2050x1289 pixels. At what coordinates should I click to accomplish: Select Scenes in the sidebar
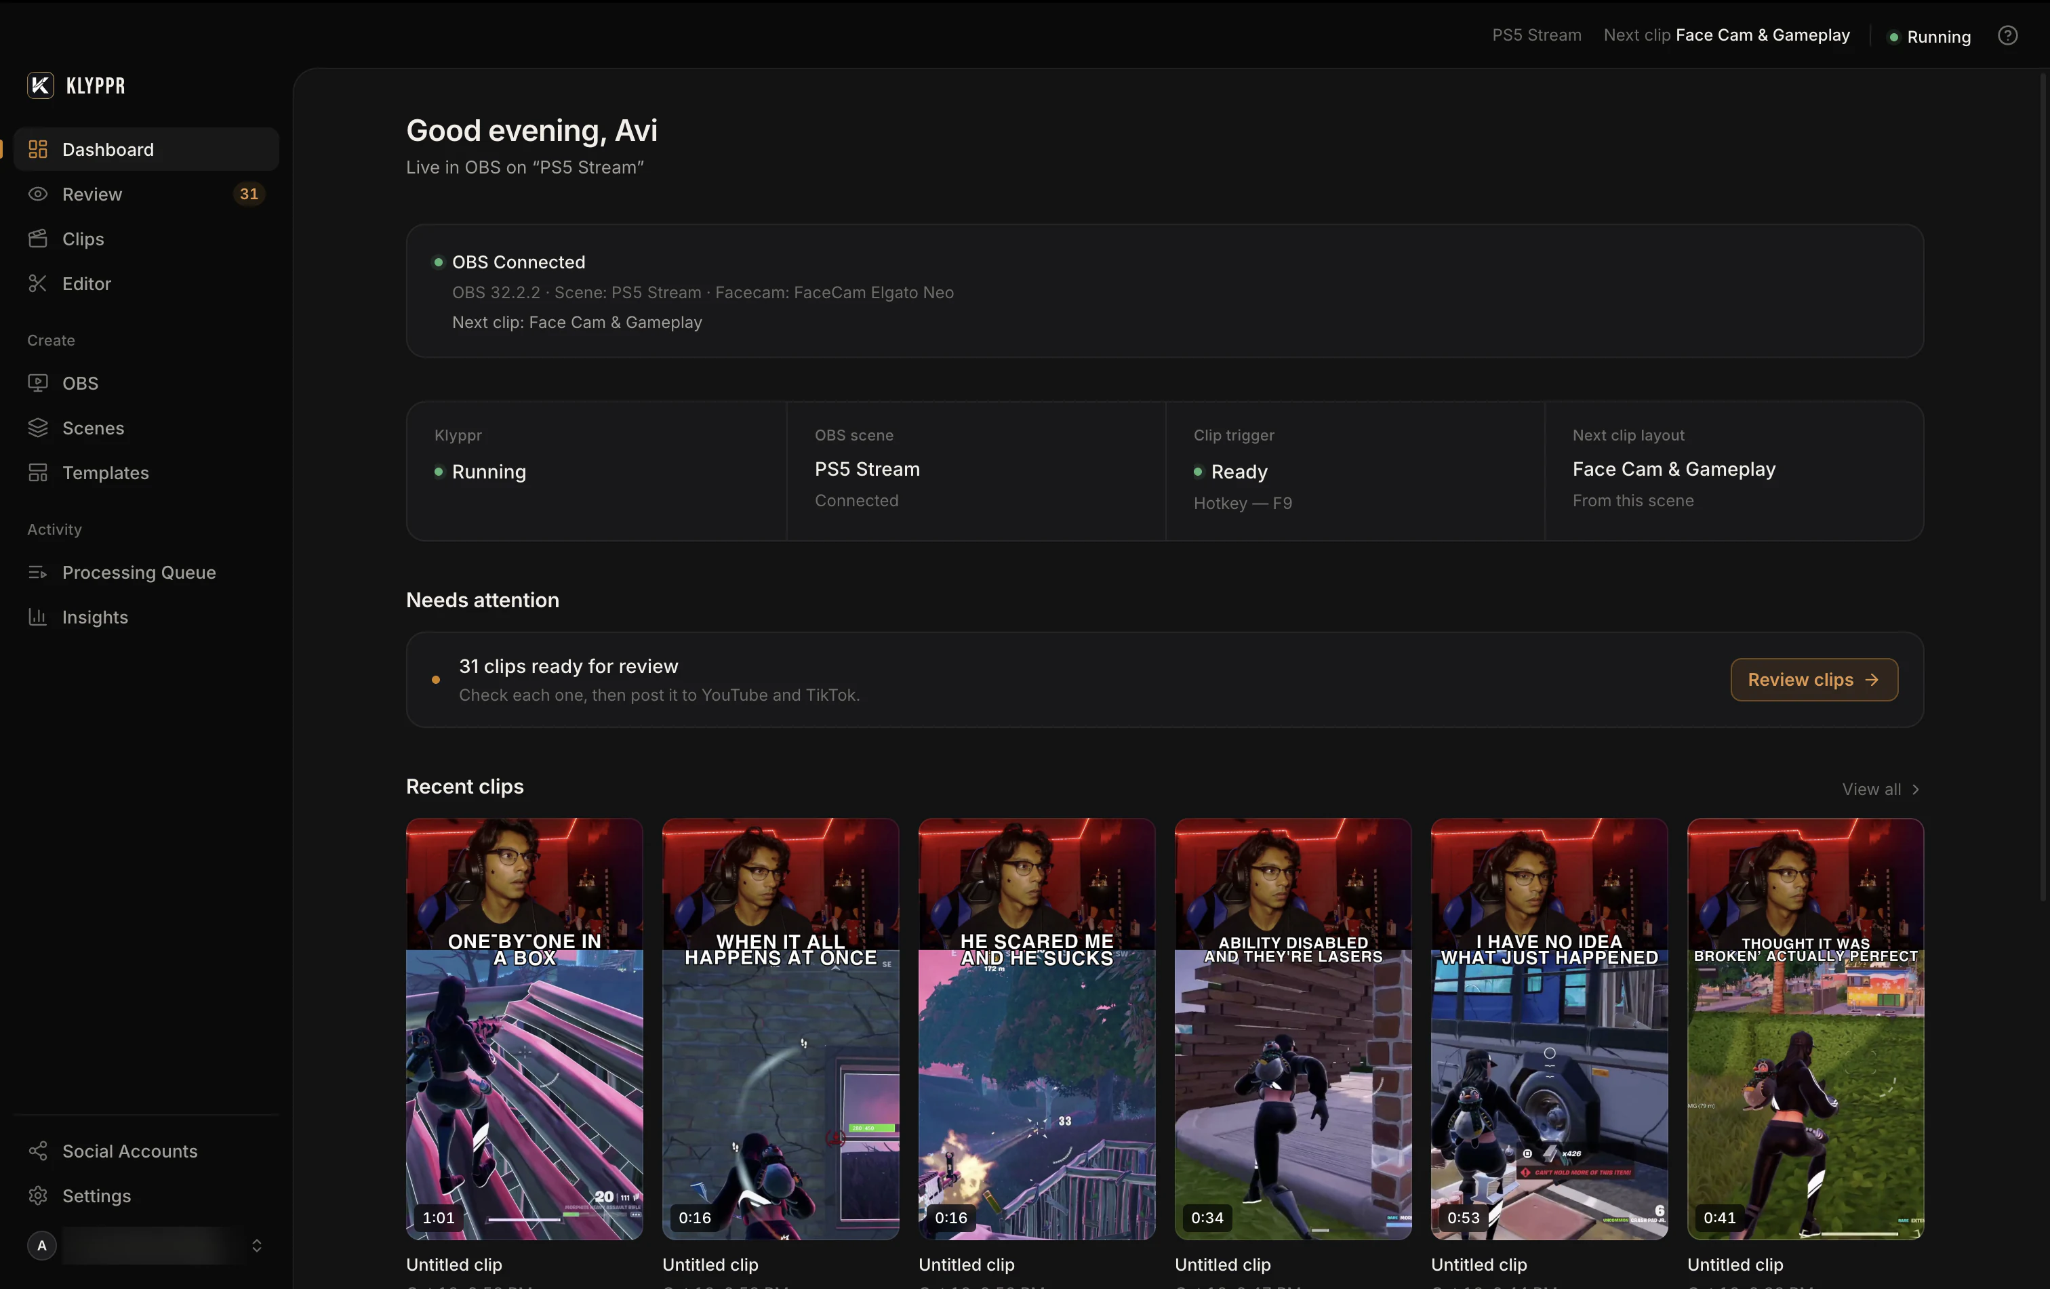[x=146, y=428]
